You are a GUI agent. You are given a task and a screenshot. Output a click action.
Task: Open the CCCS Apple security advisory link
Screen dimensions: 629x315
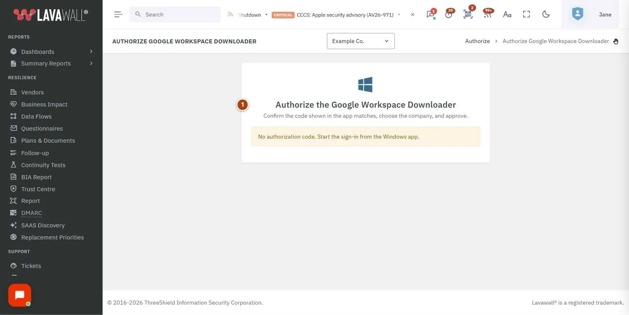click(x=345, y=15)
